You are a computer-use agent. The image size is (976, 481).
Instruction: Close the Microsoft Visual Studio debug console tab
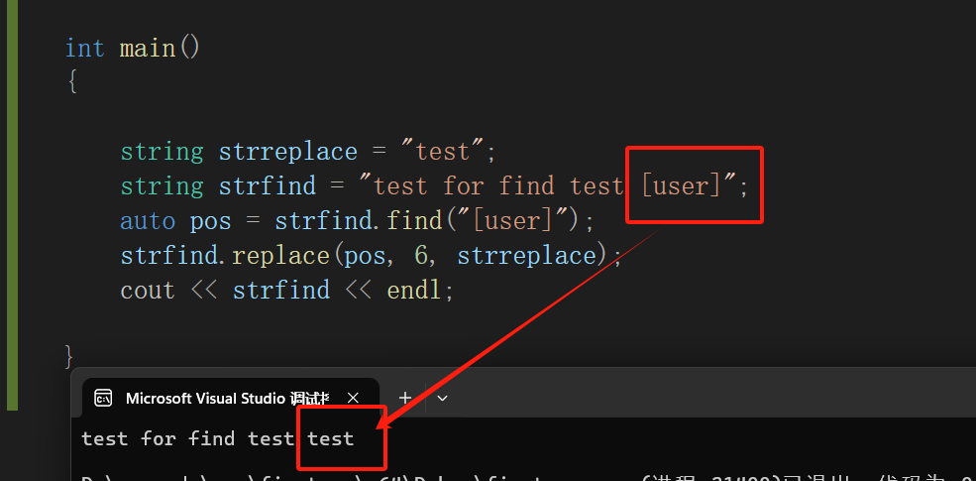click(x=353, y=398)
